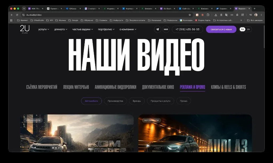Open the ЛЕКЦИИ/ИНТЕРВЬЮ category tab
This screenshot has width=273, height=163.
(x=76, y=87)
